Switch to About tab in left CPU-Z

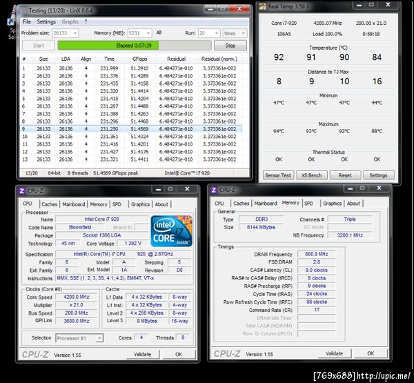pyautogui.click(x=161, y=204)
